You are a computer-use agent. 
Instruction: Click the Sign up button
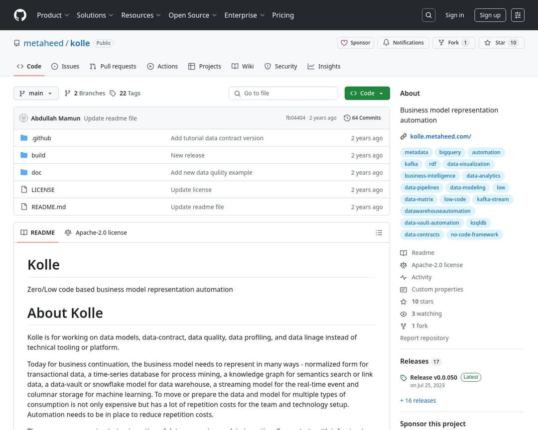(490, 15)
